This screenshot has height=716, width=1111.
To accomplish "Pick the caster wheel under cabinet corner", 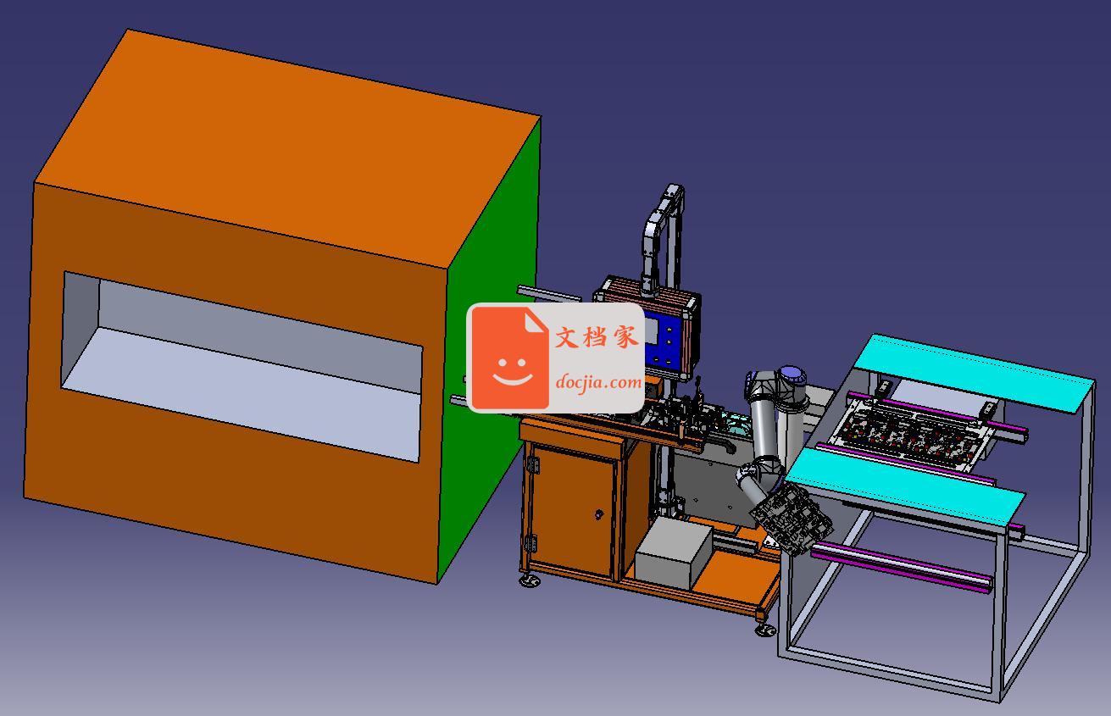I will tap(530, 580).
